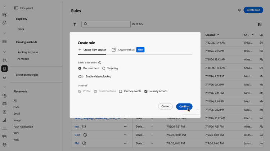Open the Gold rule link
270x151 pixels.
tap(77, 135)
